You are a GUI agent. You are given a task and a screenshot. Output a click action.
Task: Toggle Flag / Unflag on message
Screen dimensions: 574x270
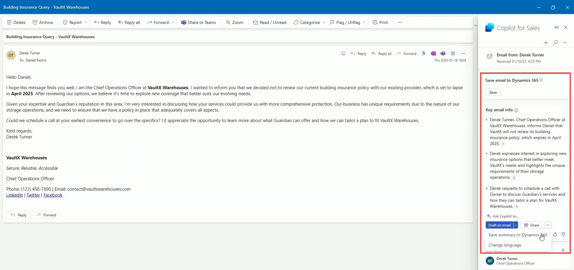(x=345, y=22)
